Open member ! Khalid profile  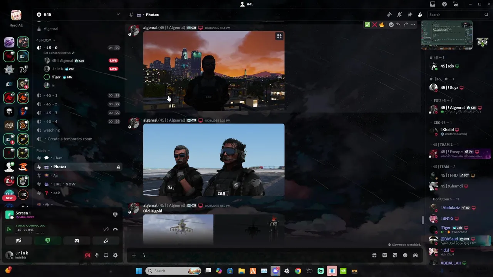(x=460, y=132)
